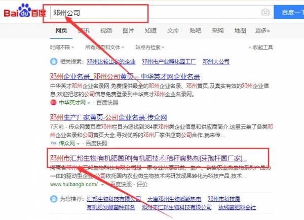Viewport: 304px width, 220px height.
Task: Click the 相关搜索 paw icon
Action: tap(53, 62)
